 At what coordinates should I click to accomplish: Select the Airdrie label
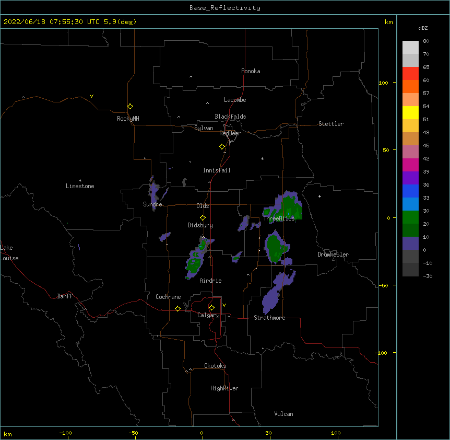tap(210, 281)
